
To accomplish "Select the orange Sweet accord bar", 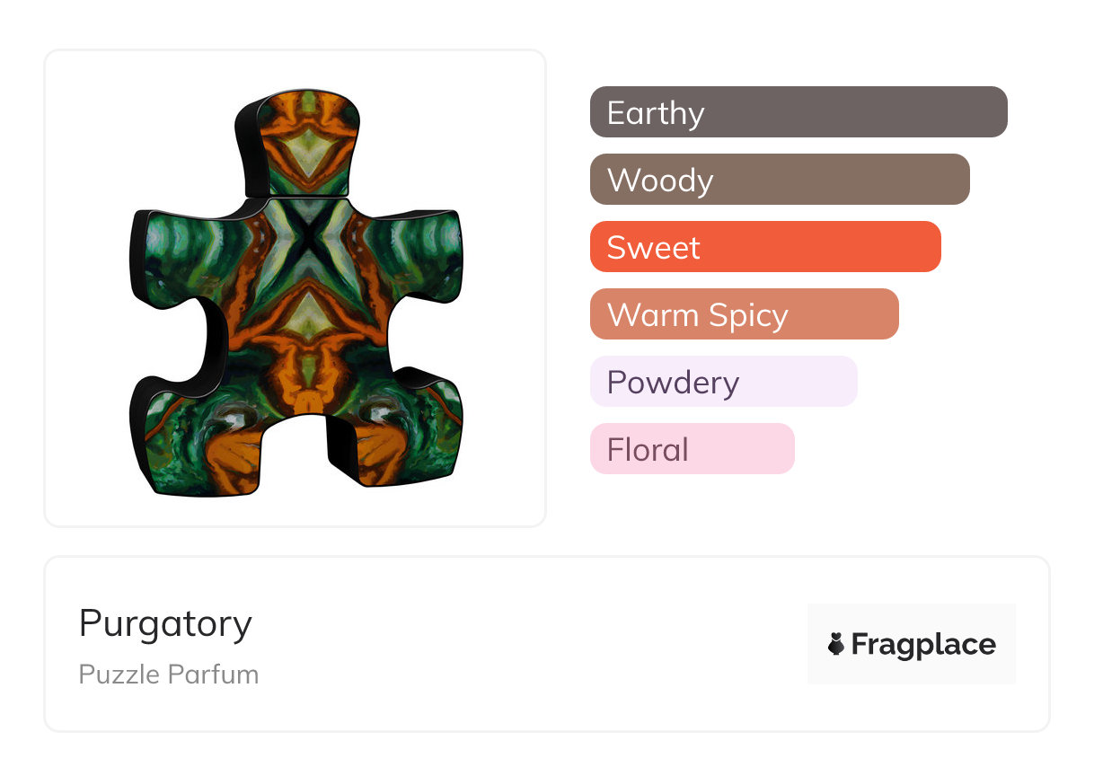I will click(x=765, y=247).
